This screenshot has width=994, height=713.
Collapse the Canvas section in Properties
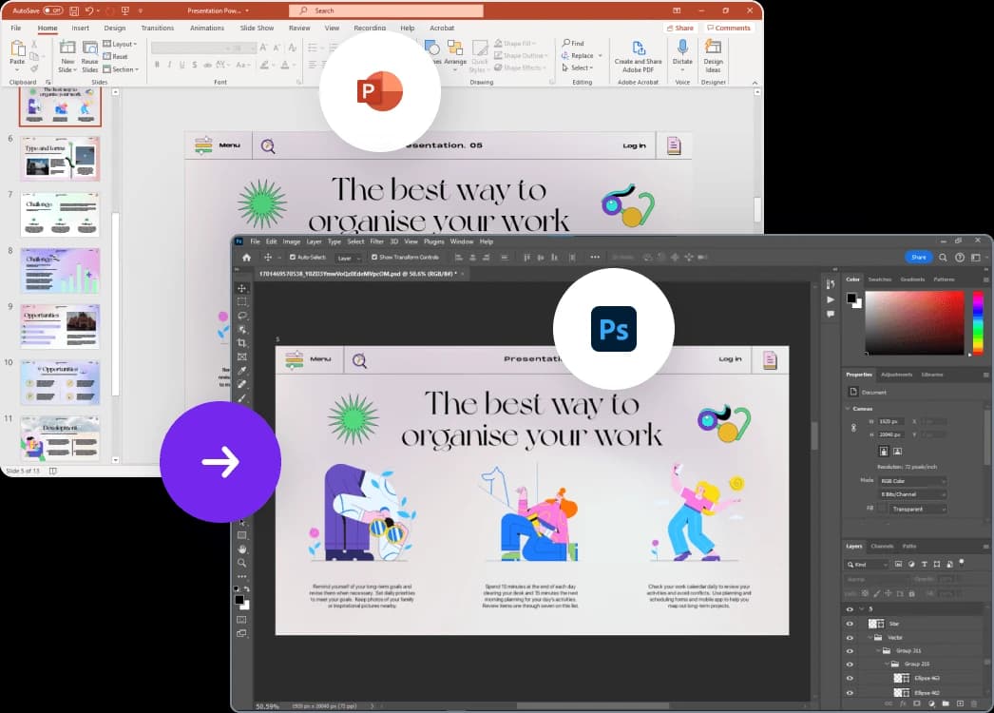pos(849,409)
